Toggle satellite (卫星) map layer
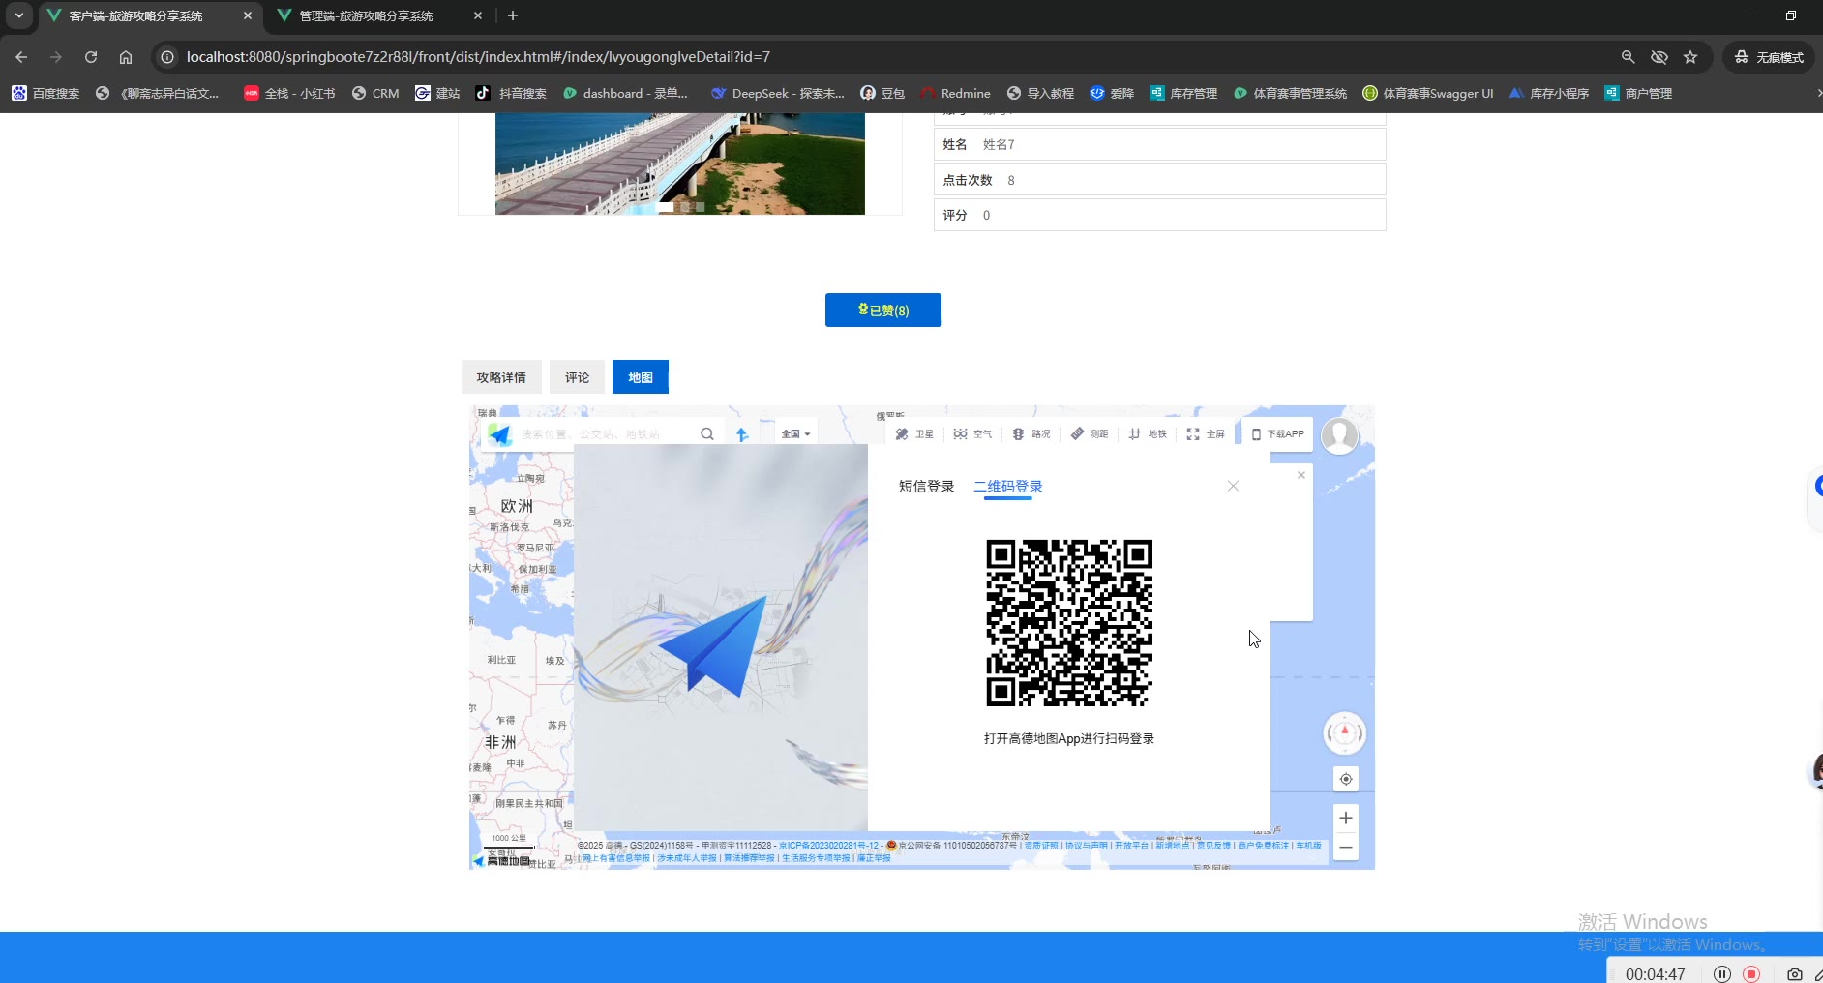The image size is (1823, 983). (914, 434)
